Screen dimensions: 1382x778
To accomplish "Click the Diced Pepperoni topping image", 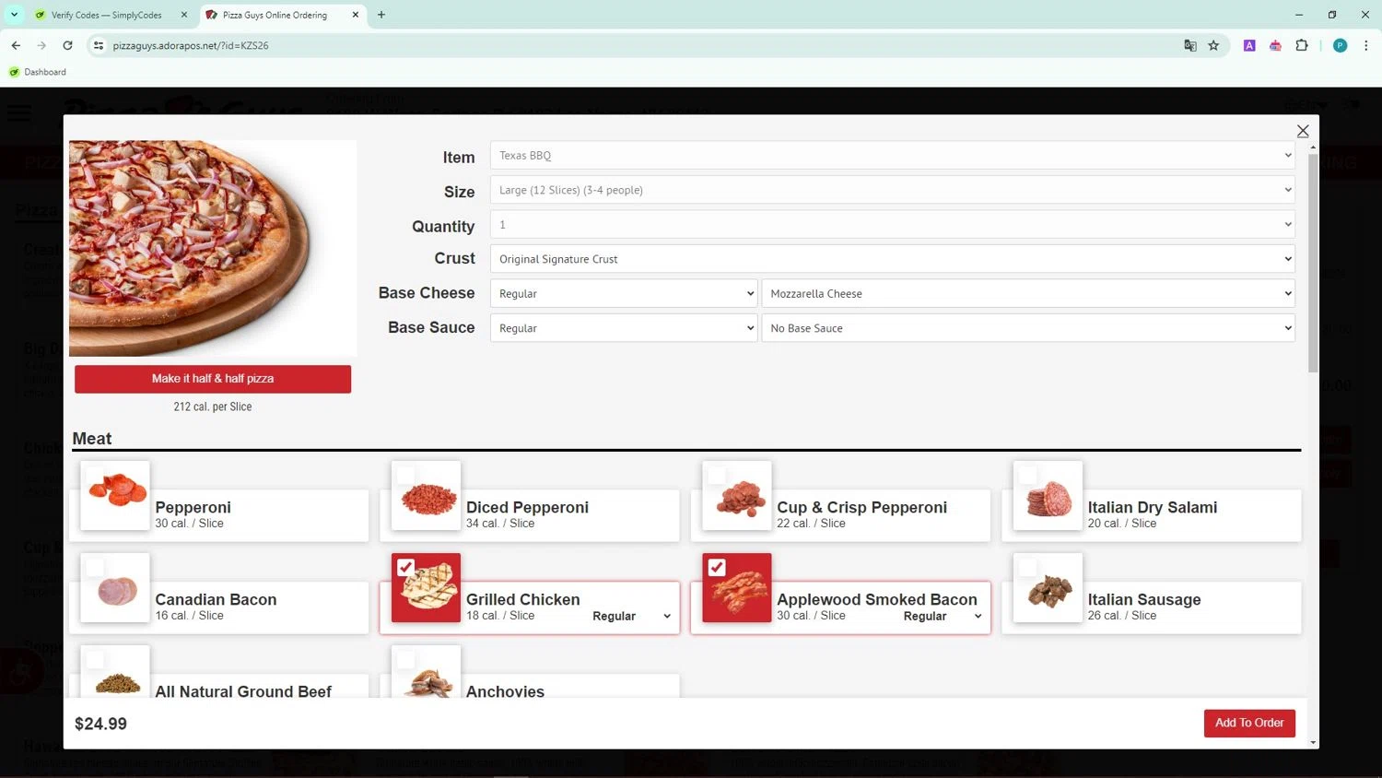I will pyautogui.click(x=426, y=496).
